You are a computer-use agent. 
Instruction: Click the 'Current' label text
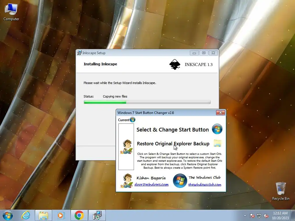point(124,120)
